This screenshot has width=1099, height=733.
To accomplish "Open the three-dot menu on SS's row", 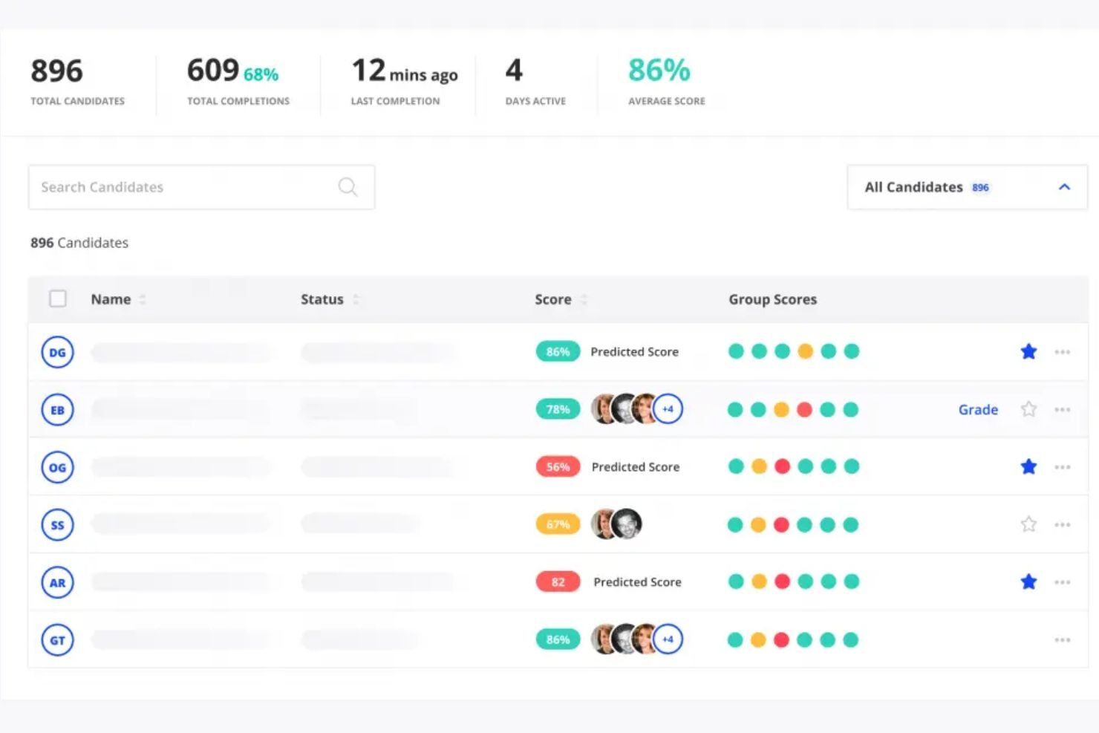I will (x=1062, y=524).
